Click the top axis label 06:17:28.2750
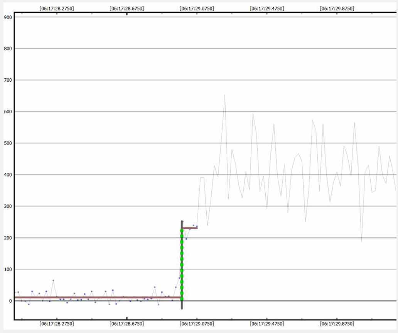The image size is (398, 333). 57,8
